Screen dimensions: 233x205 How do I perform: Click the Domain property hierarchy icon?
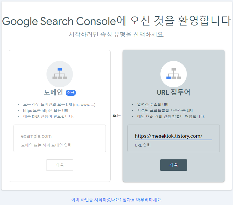(x=60, y=74)
